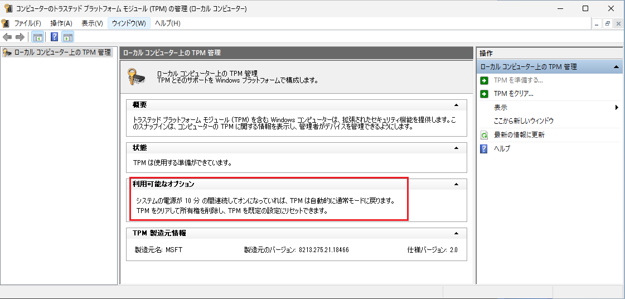Click the green arrow icon for TPM をクリア
The image size is (625, 299).
pyautogui.click(x=485, y=94)
